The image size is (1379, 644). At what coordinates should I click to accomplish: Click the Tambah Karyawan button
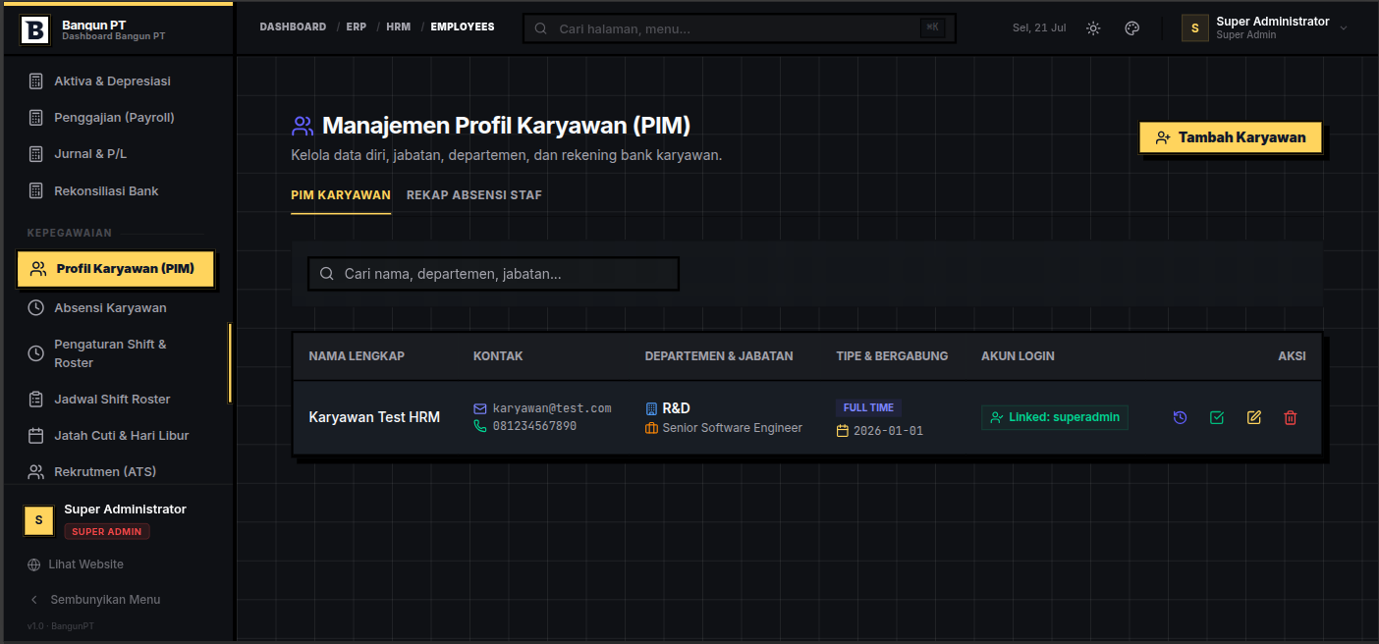(x=1231, y=137)
